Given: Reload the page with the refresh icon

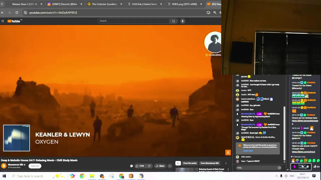Looking at the screenshot, I should [17, 12].
